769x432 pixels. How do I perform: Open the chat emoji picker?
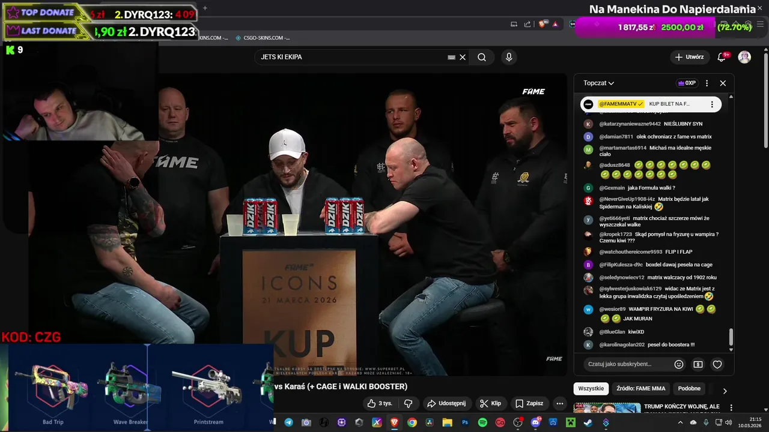pos(679,364)
